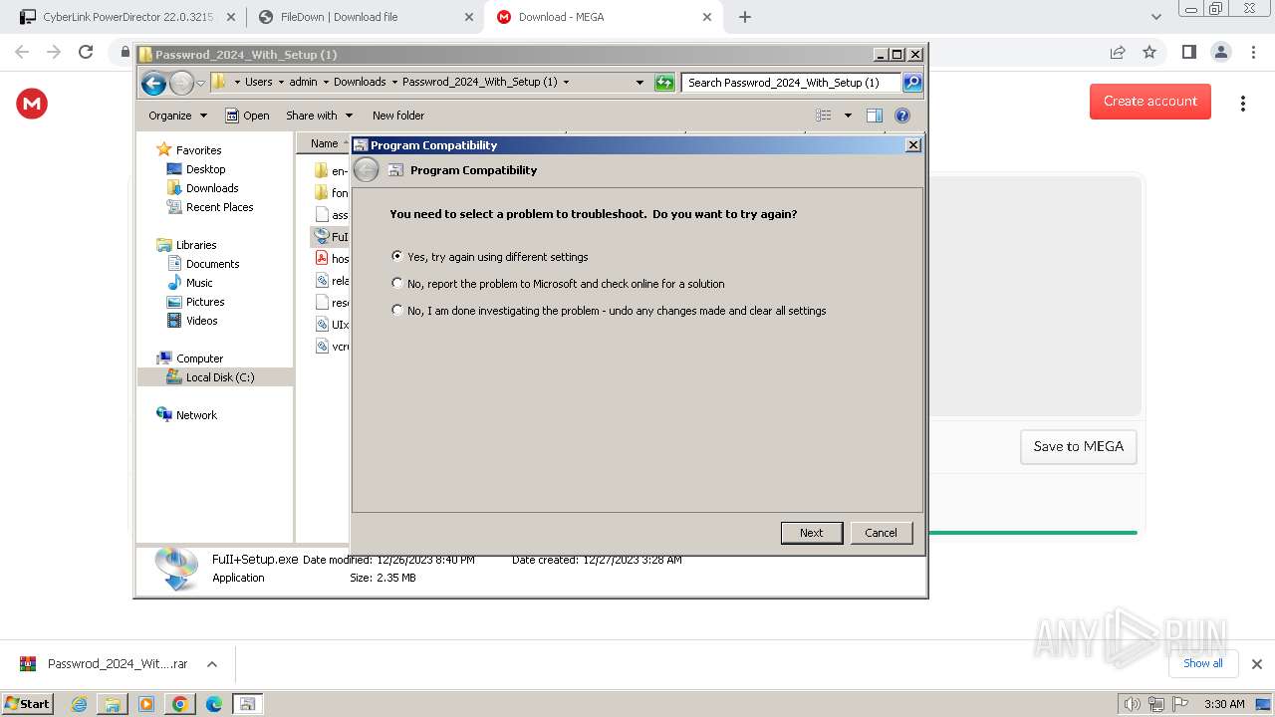Click Libraries in the navigation pane
Viewport: 1275px width, 717px height.
(x=196, y=245)
